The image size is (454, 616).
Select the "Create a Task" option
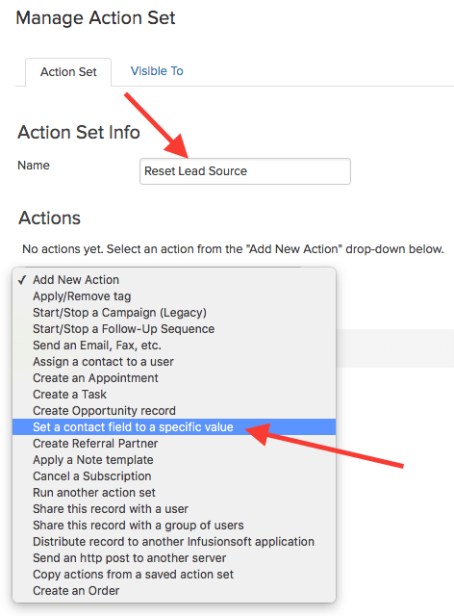tap(174, 395)
